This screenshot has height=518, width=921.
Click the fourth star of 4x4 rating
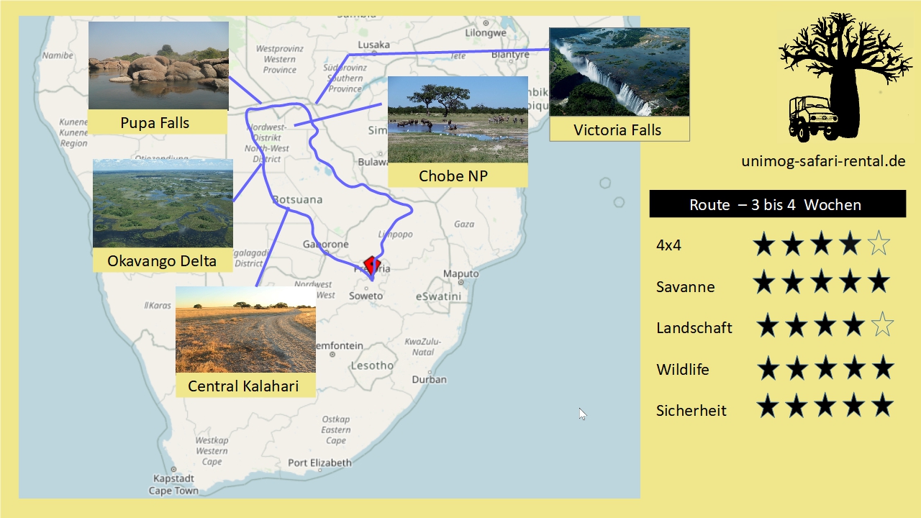point(850,245)
